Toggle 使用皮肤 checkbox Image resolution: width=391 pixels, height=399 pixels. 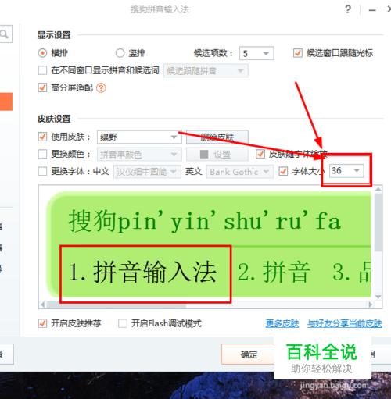coord(42,137)
